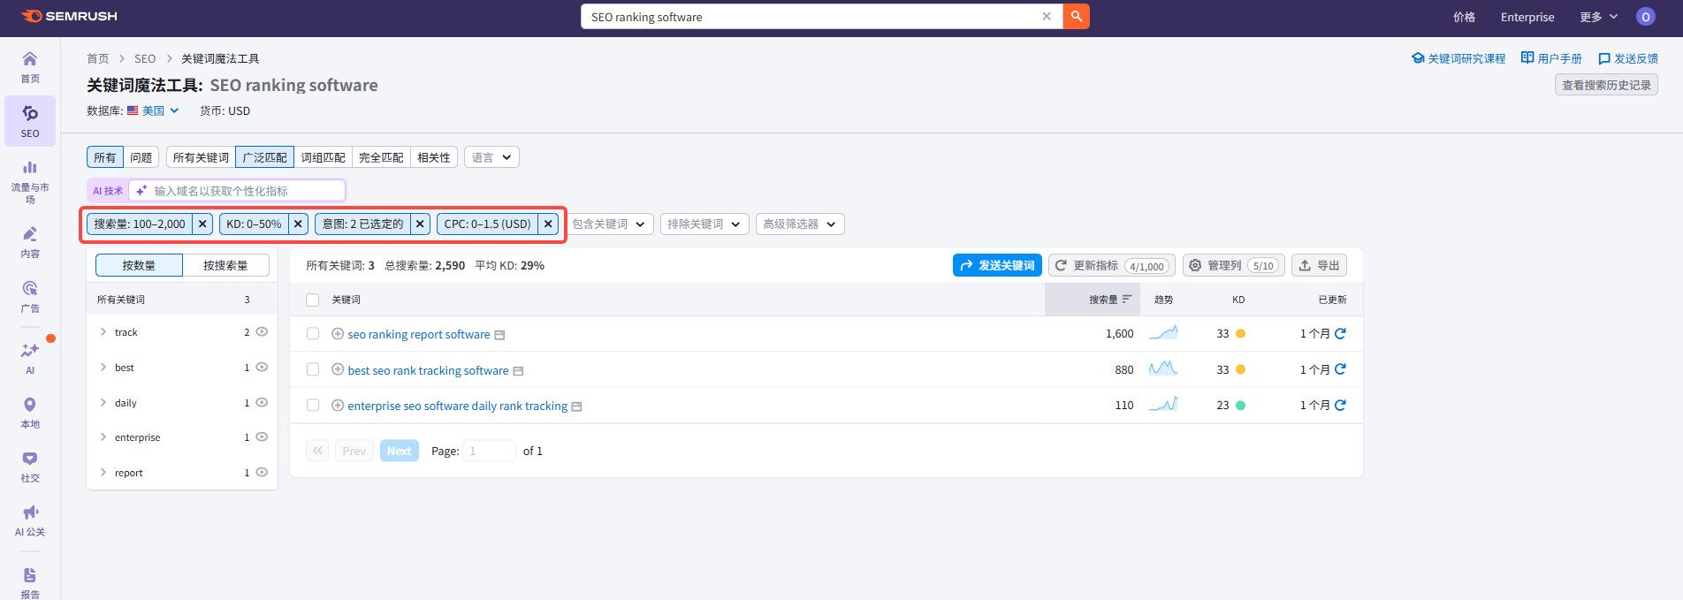Open SERP icon for best seo rank tracking software
Viewport: 1683px width, 600px height.
pyautogui.click(x=518, y=371)
